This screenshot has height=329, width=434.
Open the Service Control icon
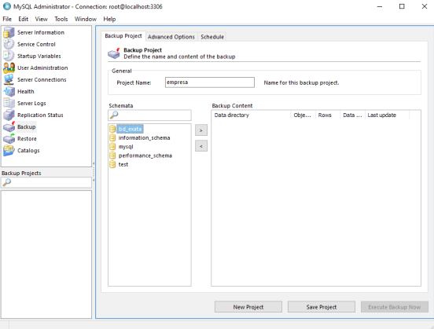[x=9, y=44]
